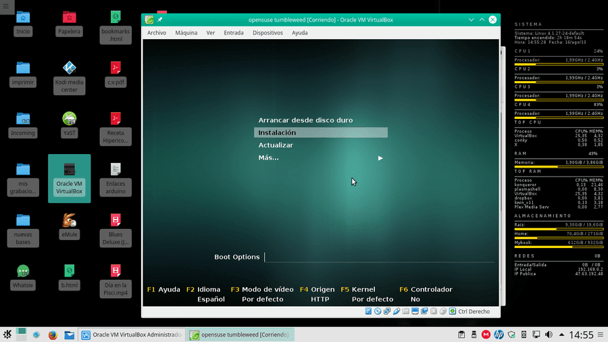Open the desktop toolbox hamburger menu
Viewport: 608px width, 342px height.
click(6, 6)
